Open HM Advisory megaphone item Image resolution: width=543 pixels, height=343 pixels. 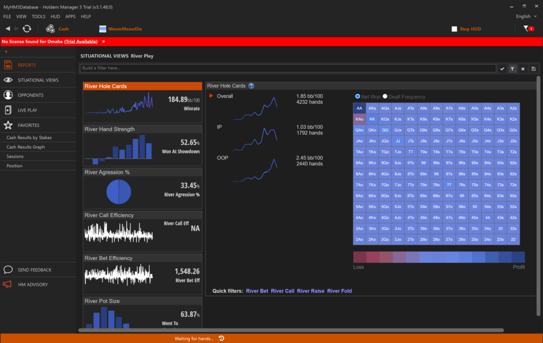[x=38, y=285]
